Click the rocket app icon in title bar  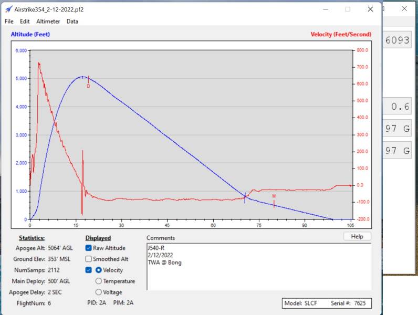tap(9, 9)
